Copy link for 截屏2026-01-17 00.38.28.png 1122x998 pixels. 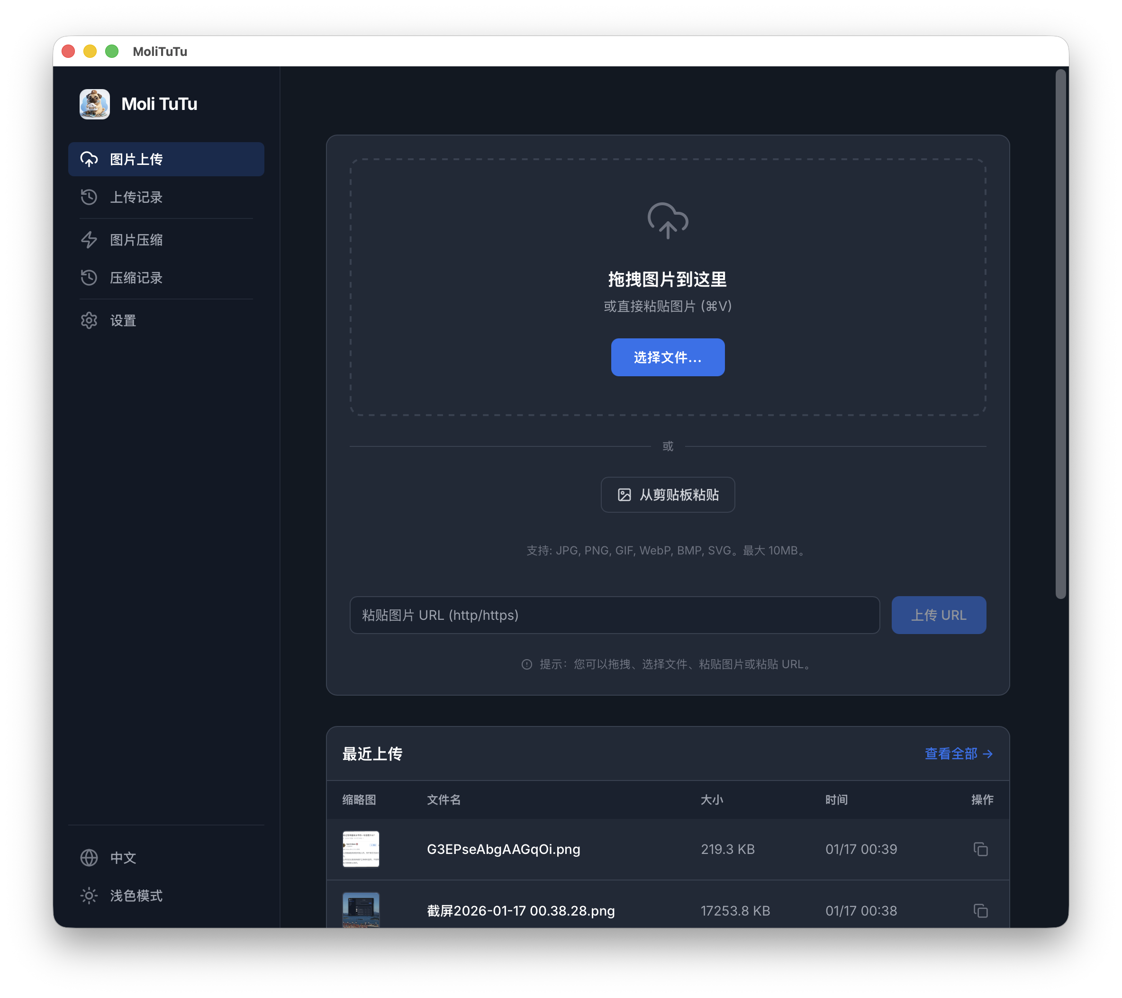click(x=981, y=911)
